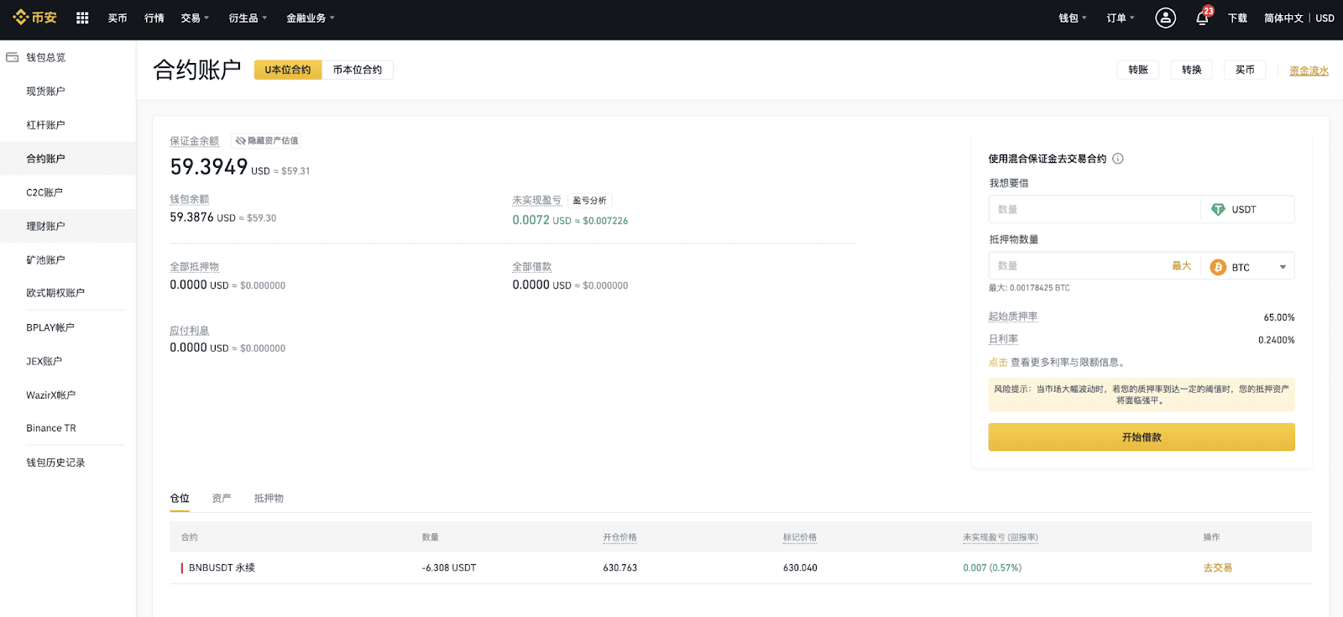Click 点击 link for more rates
This screenshot has width=1343, height=617.
[998, 363]
